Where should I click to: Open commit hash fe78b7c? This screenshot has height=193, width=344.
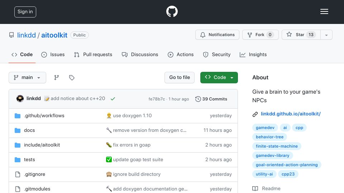click(x=157, y=99)
